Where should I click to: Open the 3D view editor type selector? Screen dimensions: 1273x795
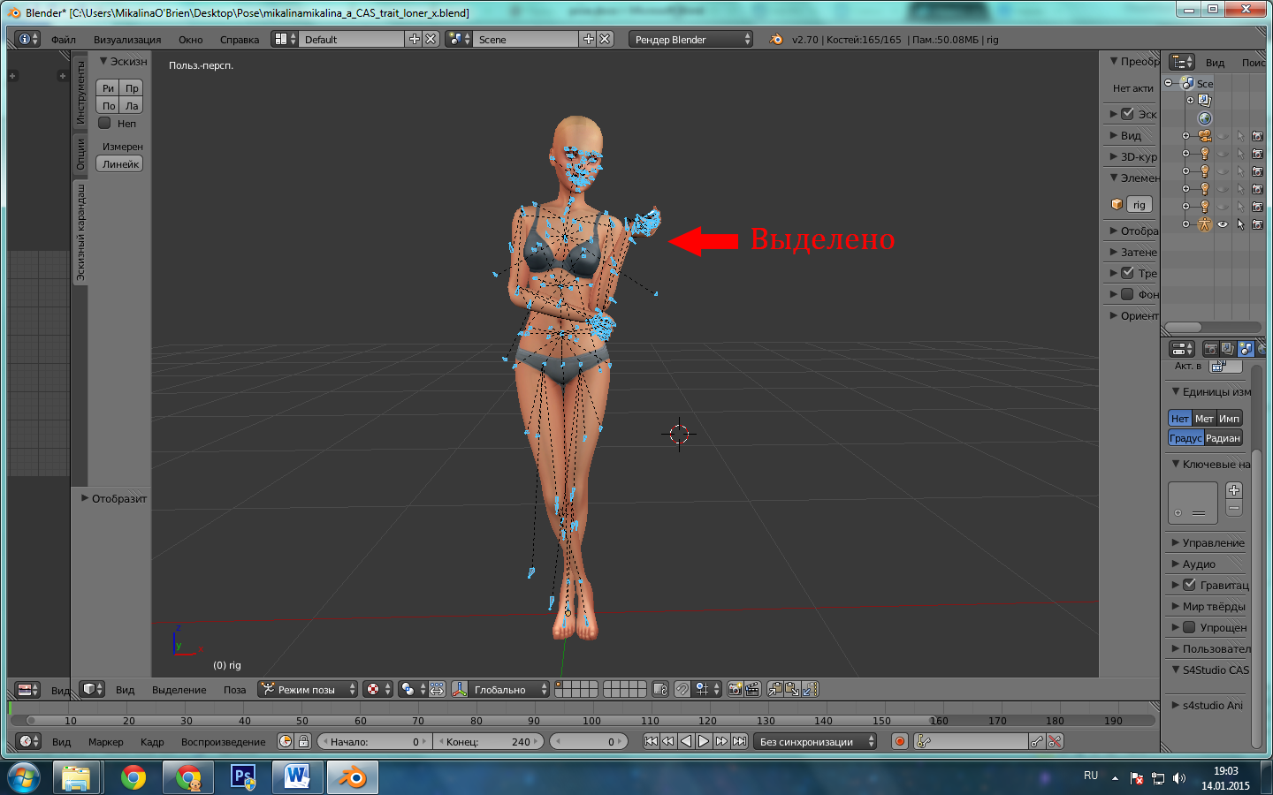92,689
